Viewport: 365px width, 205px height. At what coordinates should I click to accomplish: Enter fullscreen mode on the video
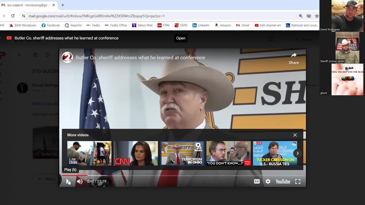(298, 181)
